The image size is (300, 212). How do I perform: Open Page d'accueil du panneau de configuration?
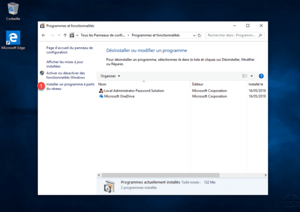click(x=69, y=50)
